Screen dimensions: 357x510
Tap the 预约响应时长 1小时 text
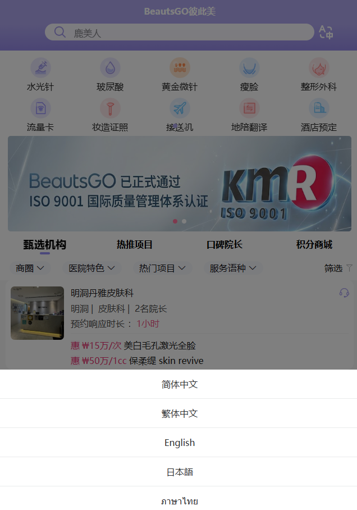tap(115, 324)
